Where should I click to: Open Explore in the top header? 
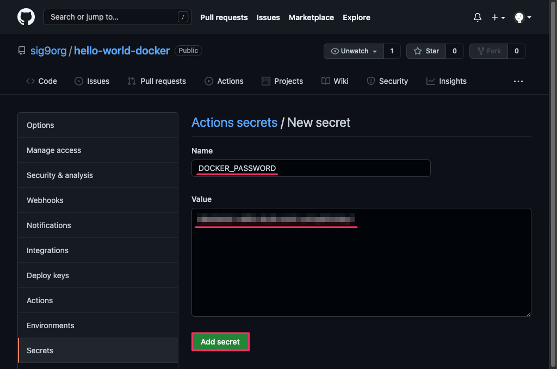[356, 17]
